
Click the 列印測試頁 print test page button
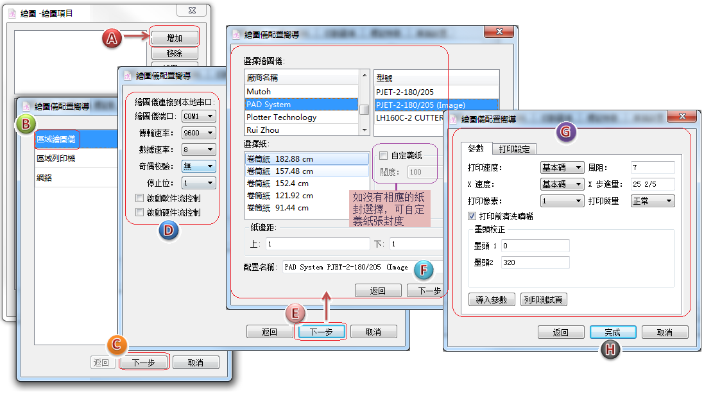pos(544,299)
